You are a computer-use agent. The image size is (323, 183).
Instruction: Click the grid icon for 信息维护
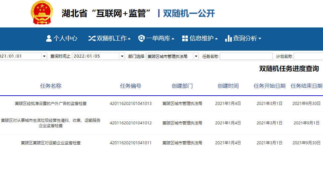pyautogui.click(x=185, y=38)
